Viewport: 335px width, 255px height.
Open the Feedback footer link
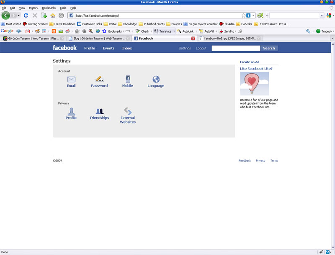245,161
